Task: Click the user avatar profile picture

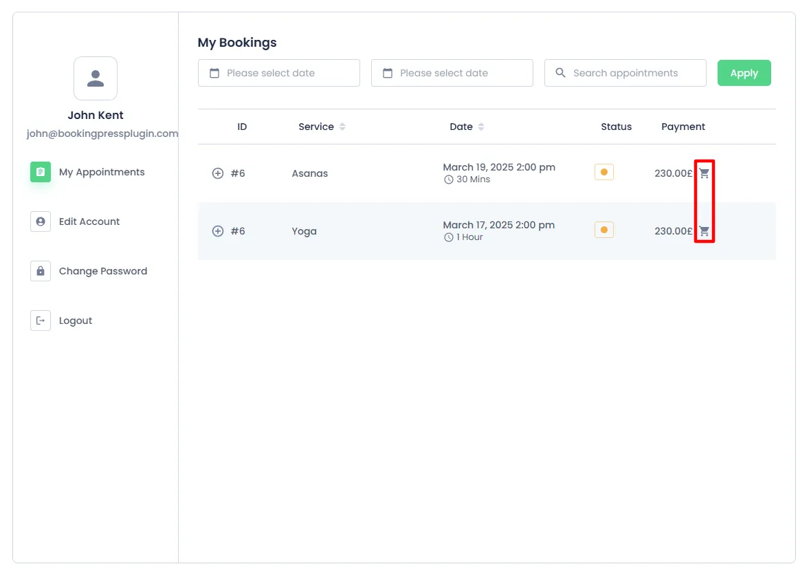Action: [x=96, y=78]
